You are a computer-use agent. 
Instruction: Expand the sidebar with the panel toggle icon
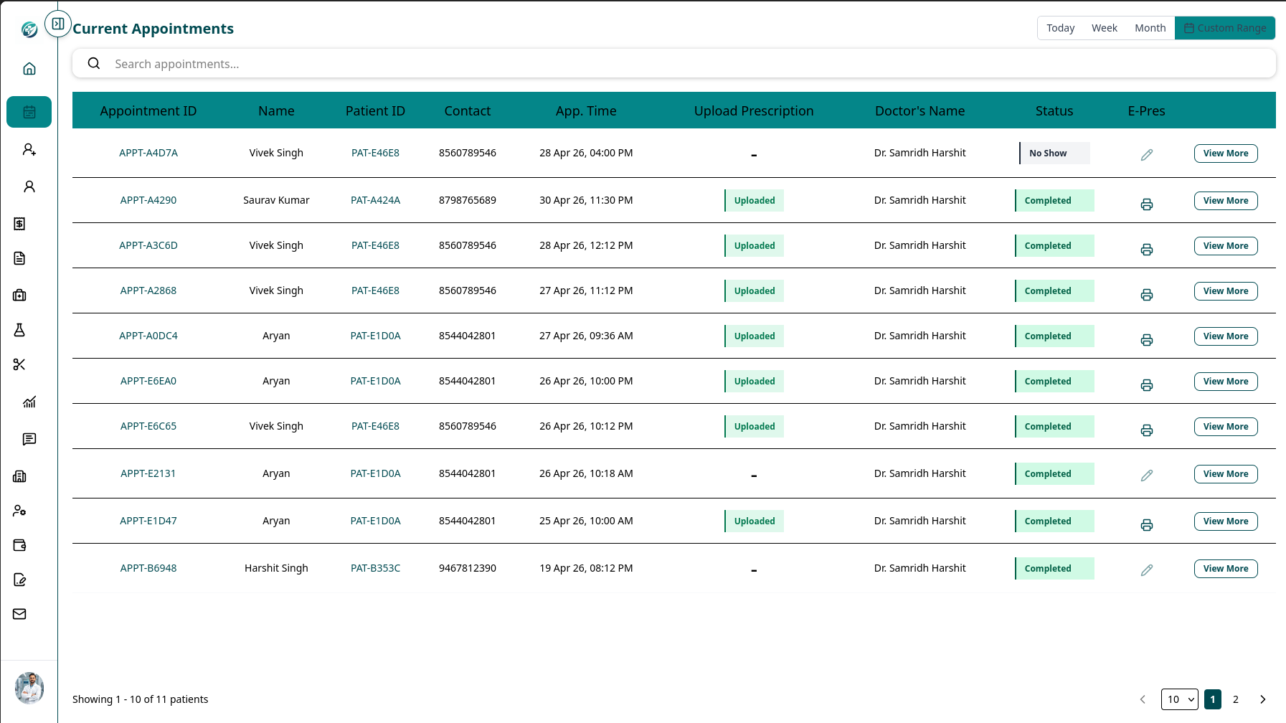58,24
